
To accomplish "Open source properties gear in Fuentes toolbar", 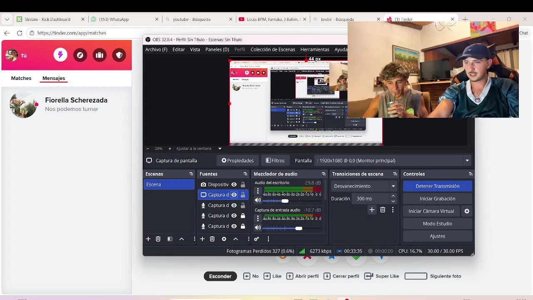I will (x=224, y=239).
